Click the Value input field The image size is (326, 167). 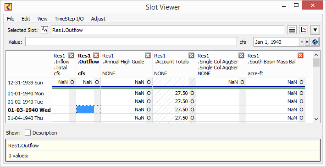pos(131,42)
